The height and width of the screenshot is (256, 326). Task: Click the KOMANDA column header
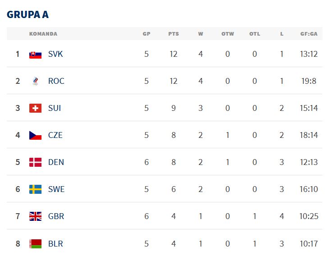(x=43, y=34)
